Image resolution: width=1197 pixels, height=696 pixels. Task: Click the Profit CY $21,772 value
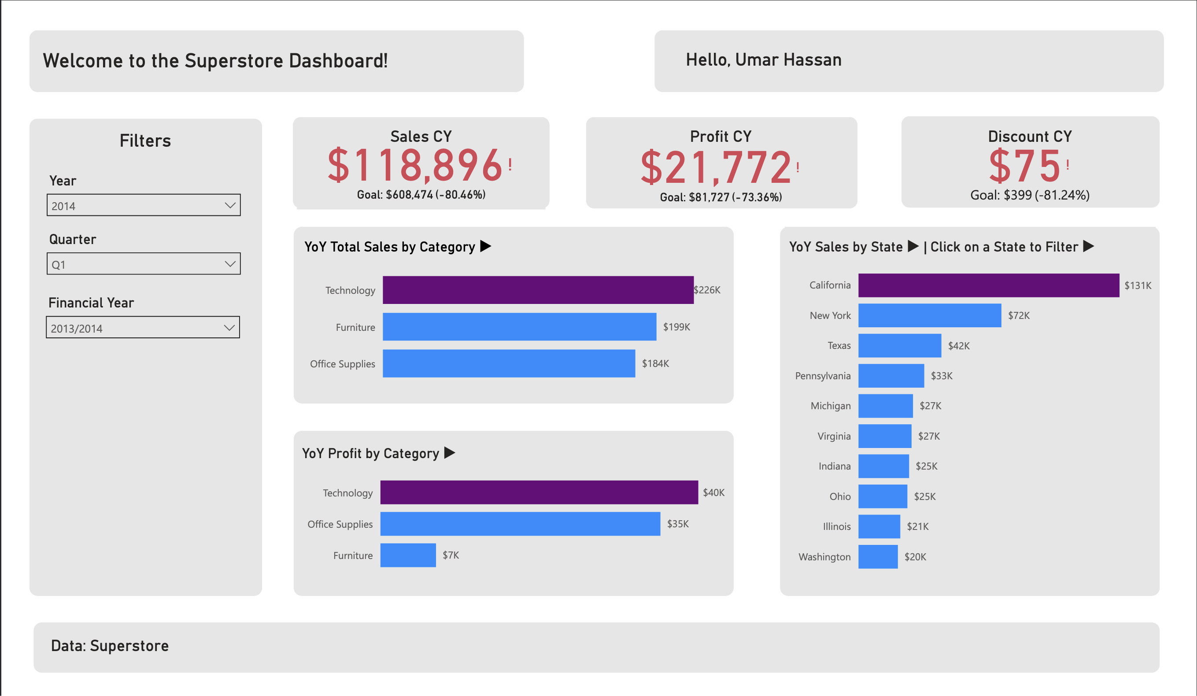pos(715,167)
